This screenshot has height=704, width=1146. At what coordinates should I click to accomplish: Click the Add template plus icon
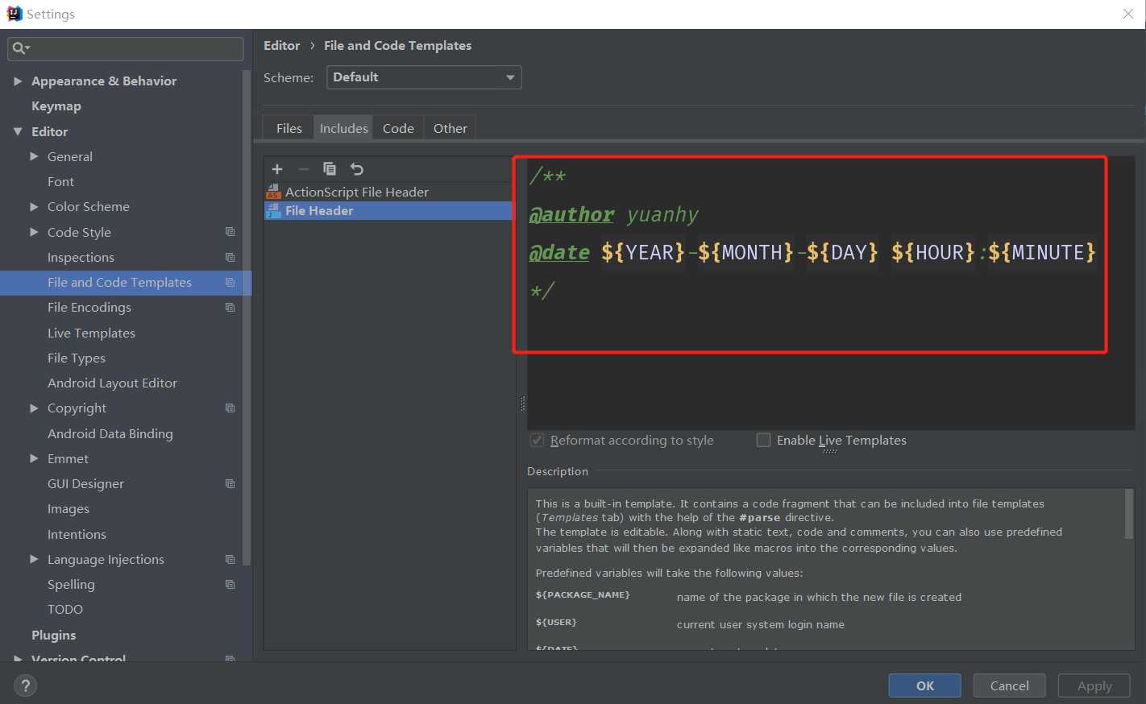pyautogui.click(x=277, y=169)
